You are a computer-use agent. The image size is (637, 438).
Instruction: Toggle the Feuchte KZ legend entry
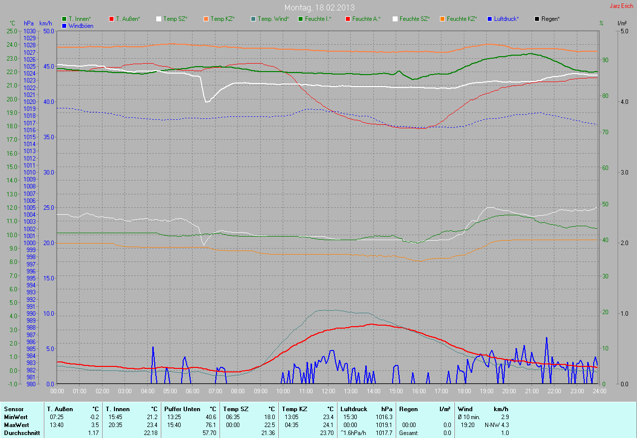(462, 19)
